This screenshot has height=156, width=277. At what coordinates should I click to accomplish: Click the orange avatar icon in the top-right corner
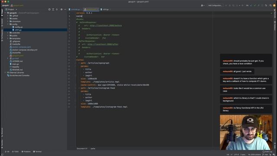[274, 6]
